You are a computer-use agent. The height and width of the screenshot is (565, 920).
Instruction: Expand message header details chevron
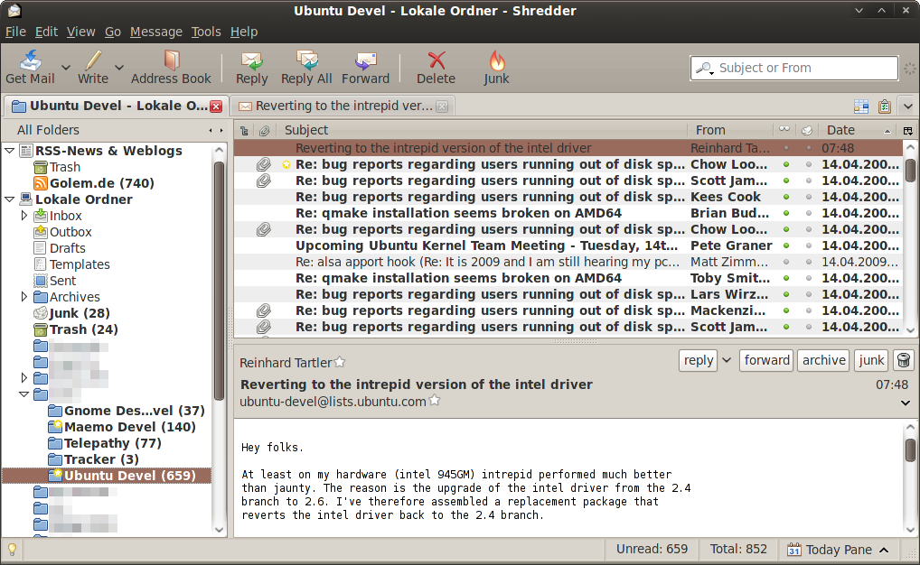tap(906, 403)
